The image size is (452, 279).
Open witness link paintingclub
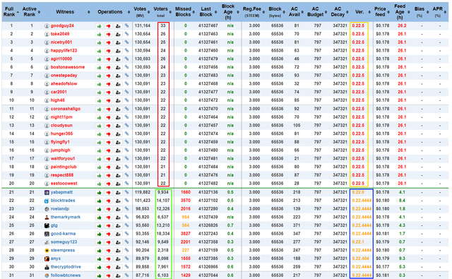[64, 167]
